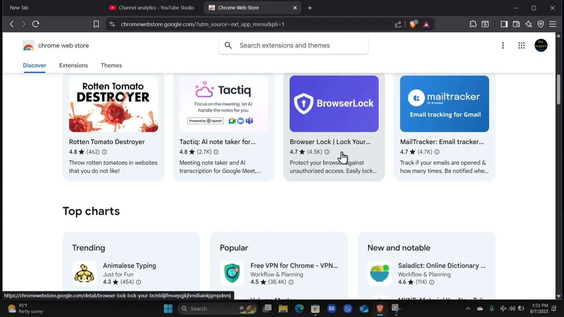The height and width of the screenshot is (317, 564).
Task: Open a new browser tab with plus button
Action: coord(310,7)
